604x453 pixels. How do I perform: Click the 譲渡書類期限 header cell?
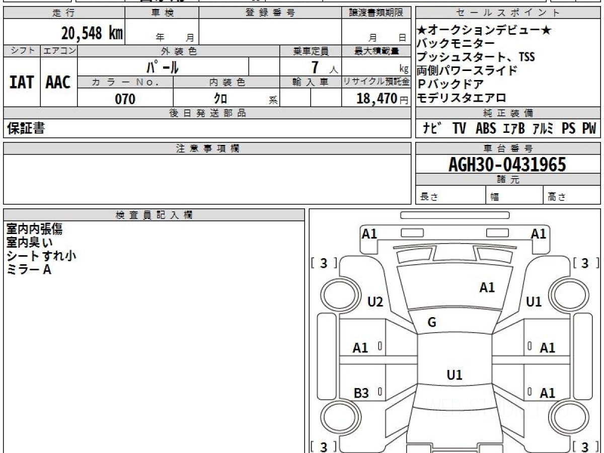pos(376,13)
